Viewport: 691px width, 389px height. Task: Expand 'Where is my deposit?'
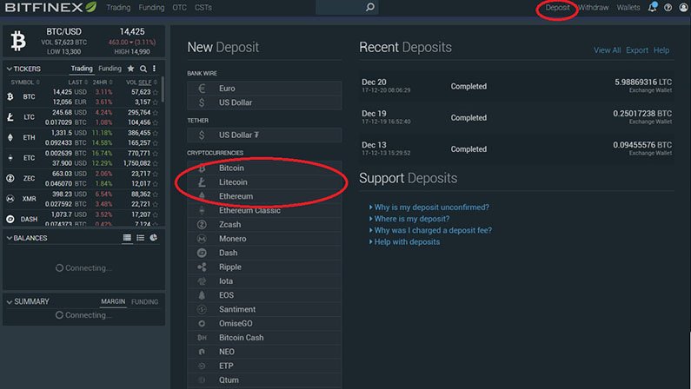409,219
